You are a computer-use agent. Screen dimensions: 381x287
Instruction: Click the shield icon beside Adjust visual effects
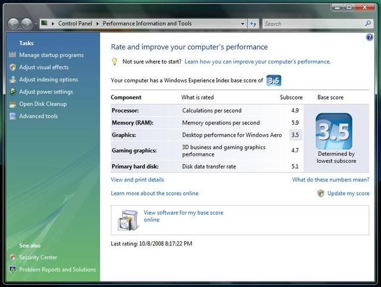tap(13, 67)
